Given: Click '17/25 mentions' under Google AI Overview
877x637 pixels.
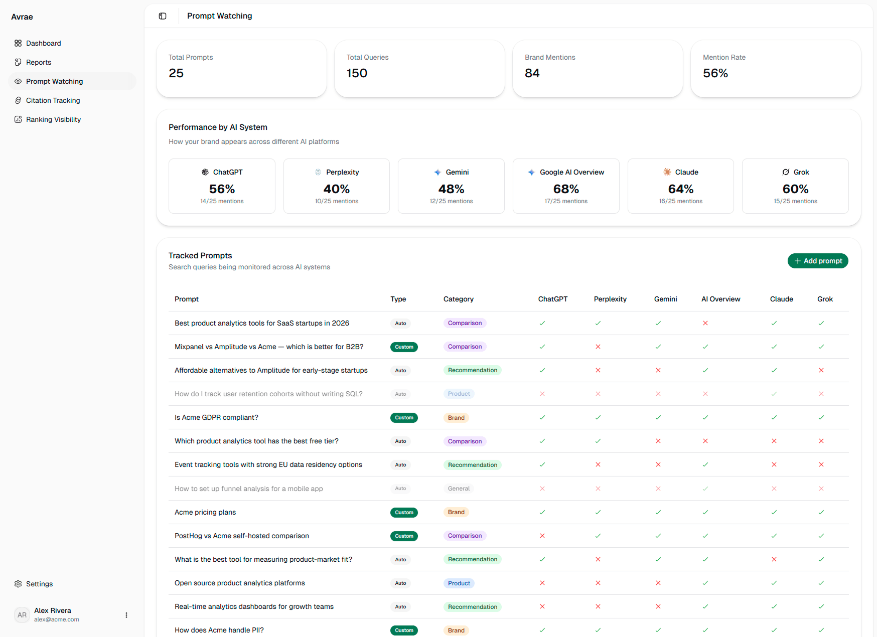Looking at the screenshot, I should pos(566,201).
